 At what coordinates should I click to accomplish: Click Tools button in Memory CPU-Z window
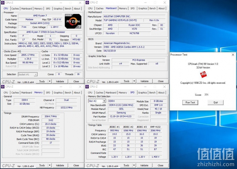[42, 165]
